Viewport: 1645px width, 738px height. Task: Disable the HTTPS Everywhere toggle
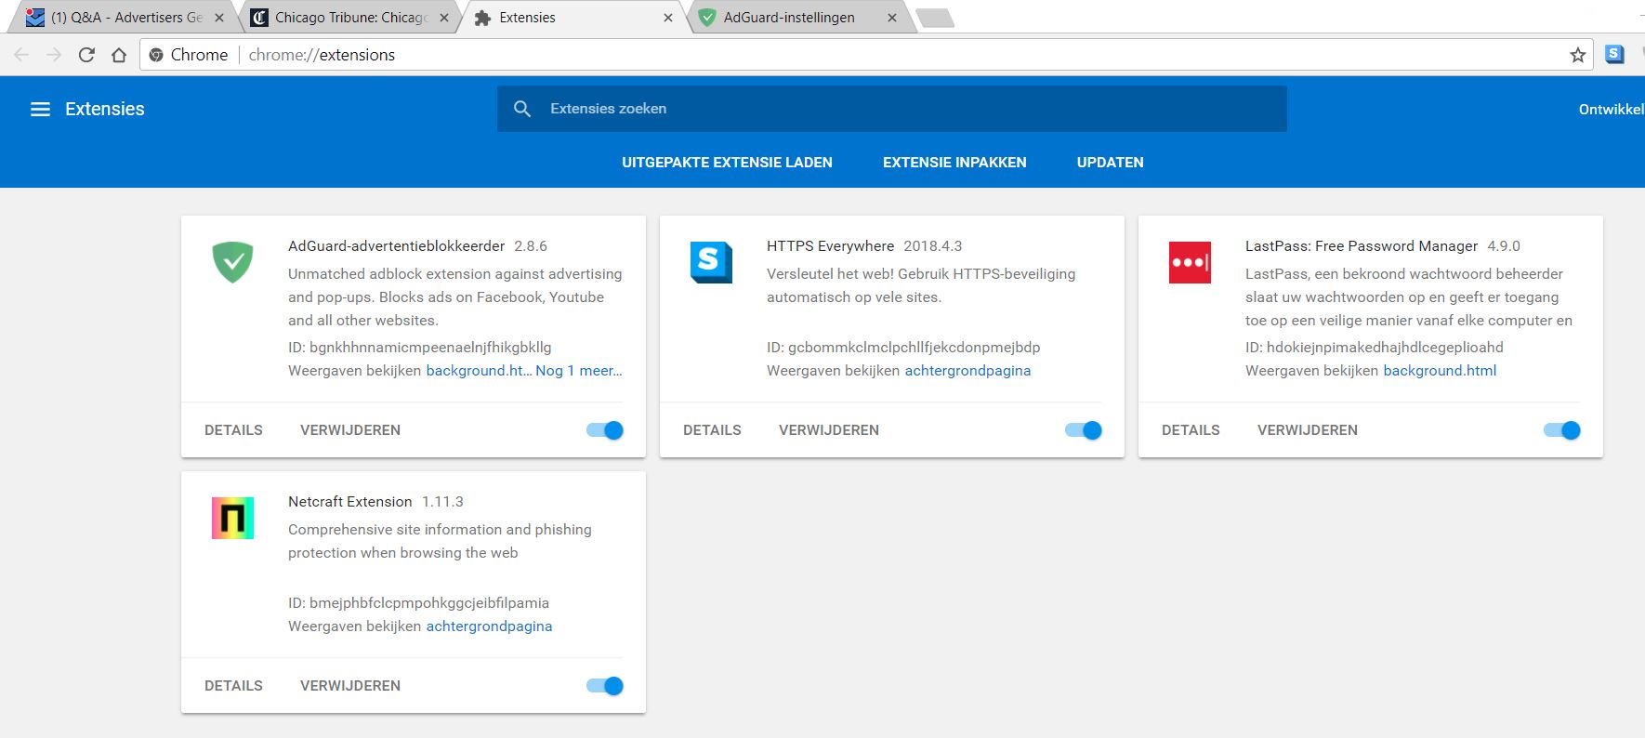pyautogui.click(x=1084, y=430)
